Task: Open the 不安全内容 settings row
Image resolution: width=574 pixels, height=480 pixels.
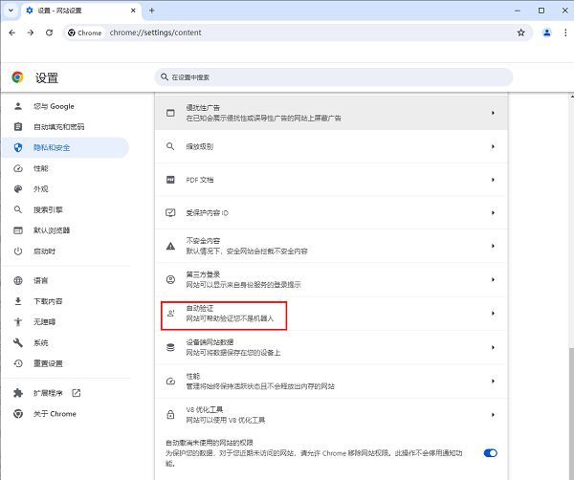Action: click(330, 246)
